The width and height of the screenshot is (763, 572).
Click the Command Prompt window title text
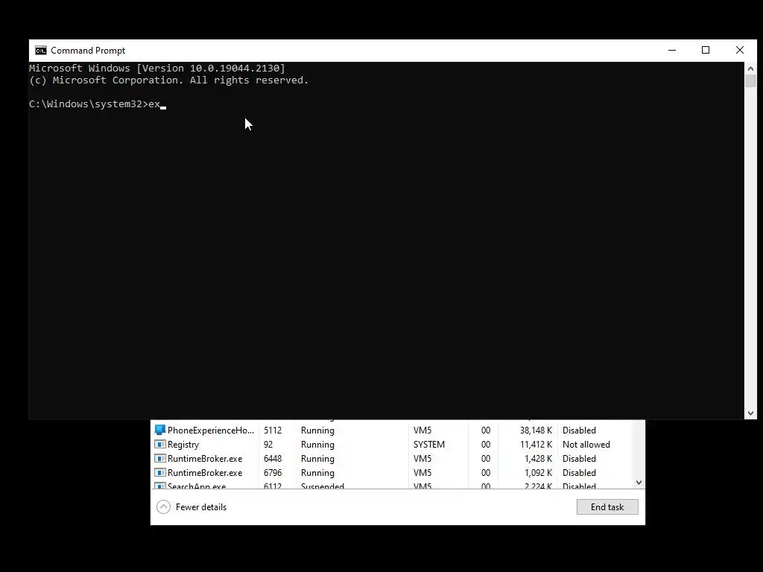[88, 51]
